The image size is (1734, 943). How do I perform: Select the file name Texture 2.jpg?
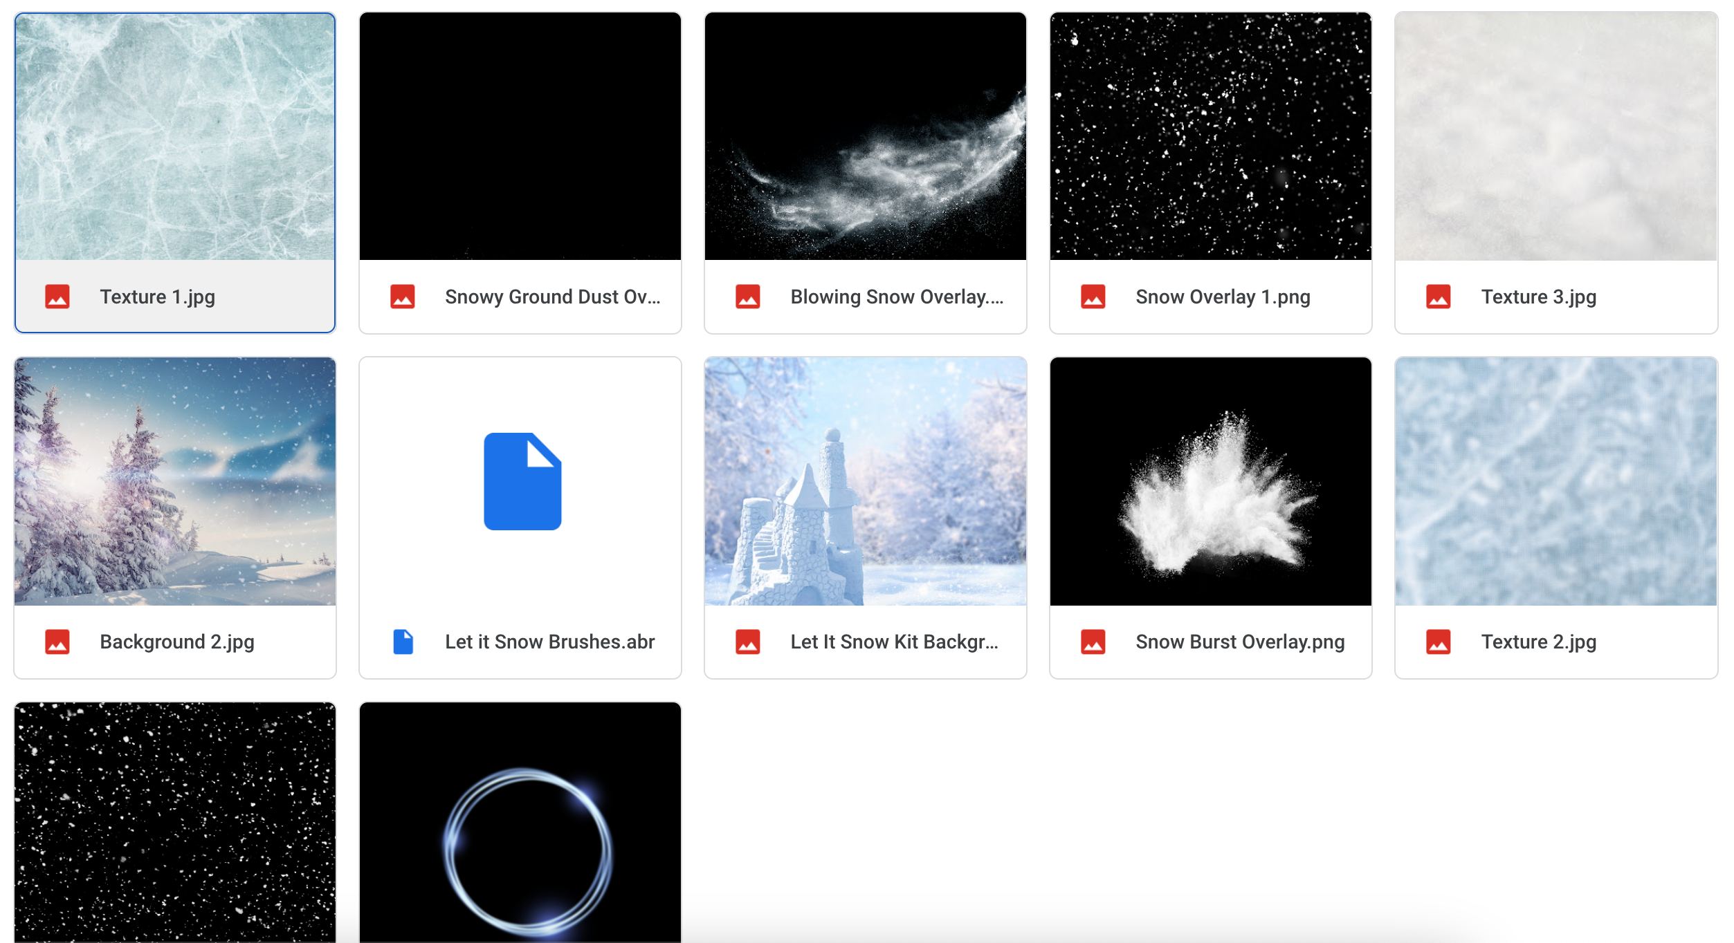pos(1539,642)
